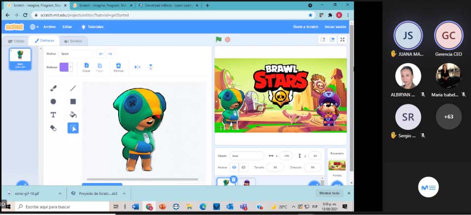Expand sonic-gif-18.gif download options
This screenshot has height=215, width=471.
point(60,193)
